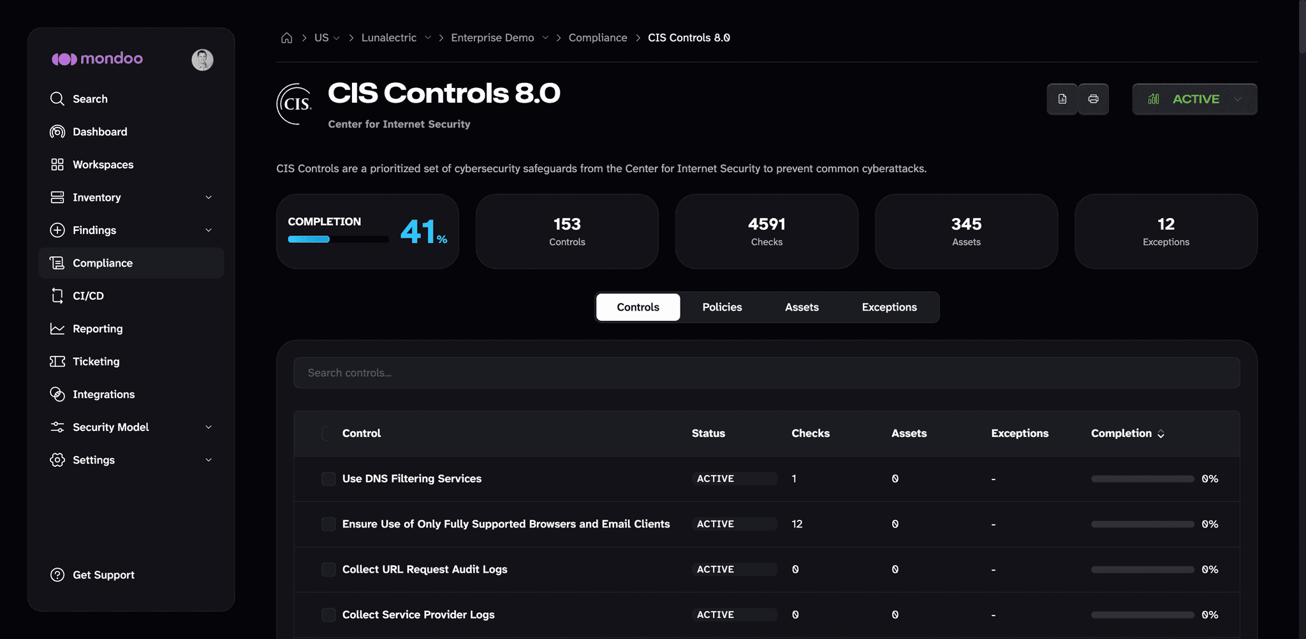Image resolution: width=1306 pixels, height=639 pixels.
Task: Switch to the Policies tab
Action: [722, 307]
